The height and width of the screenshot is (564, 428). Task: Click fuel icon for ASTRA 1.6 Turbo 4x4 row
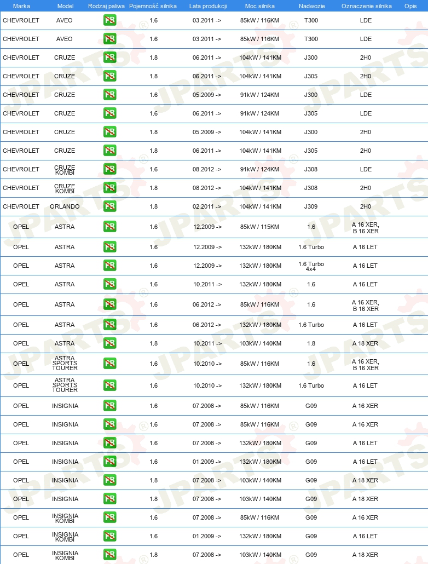[x=109, y=266]
